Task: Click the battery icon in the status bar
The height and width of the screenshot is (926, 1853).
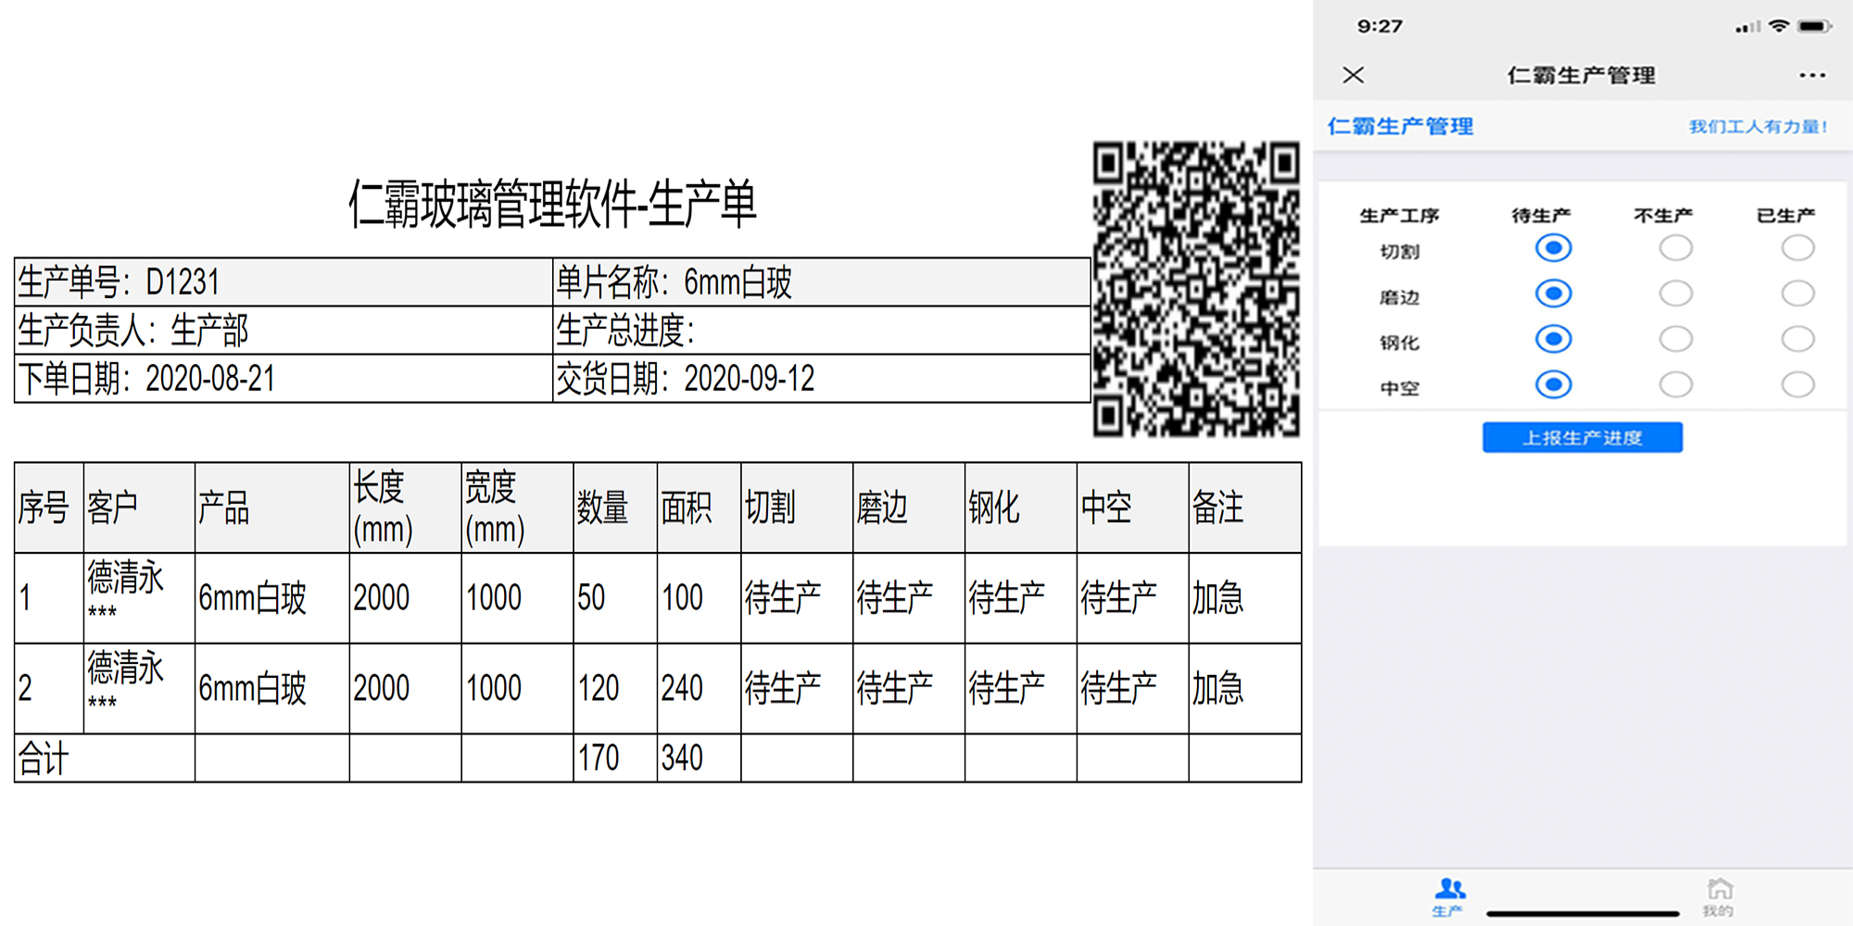Action: 1814,26
